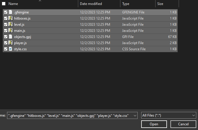Click the main.js JavaScript file icon
The height and width of the screenshot is (130, 198).
11,31
